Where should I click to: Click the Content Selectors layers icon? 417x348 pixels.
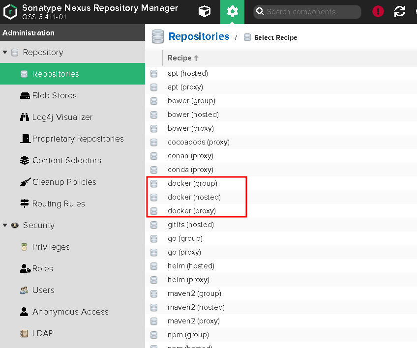tap(25, 160)
